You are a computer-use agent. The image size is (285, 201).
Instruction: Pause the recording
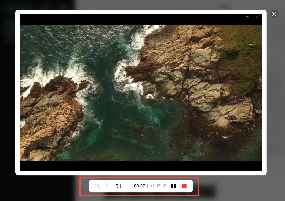[174, 186]
